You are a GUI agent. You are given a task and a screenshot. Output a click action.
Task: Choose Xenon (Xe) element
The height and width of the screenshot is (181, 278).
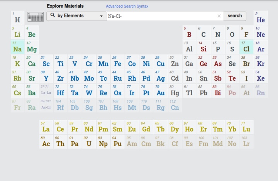[x=261, y=76]
